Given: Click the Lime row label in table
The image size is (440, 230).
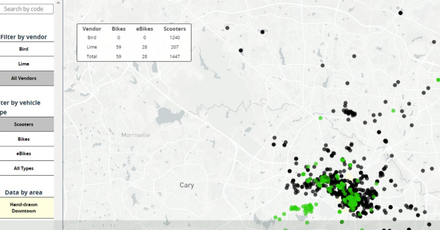Looking at the screenshot, I should click(x=92, y=47).
